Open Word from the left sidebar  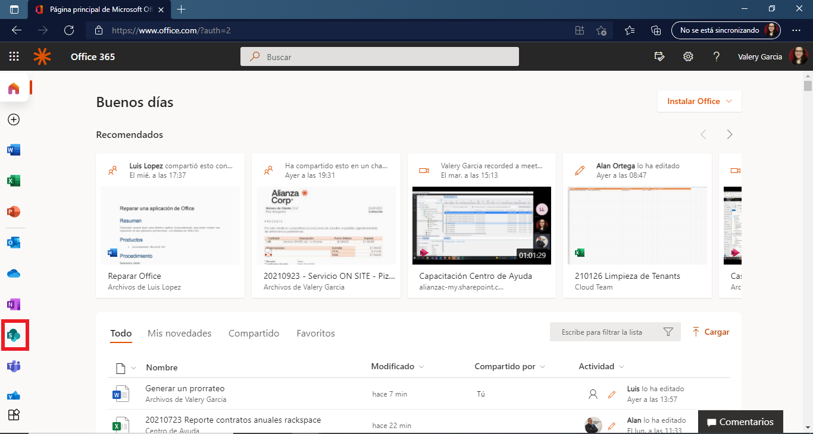13,150
